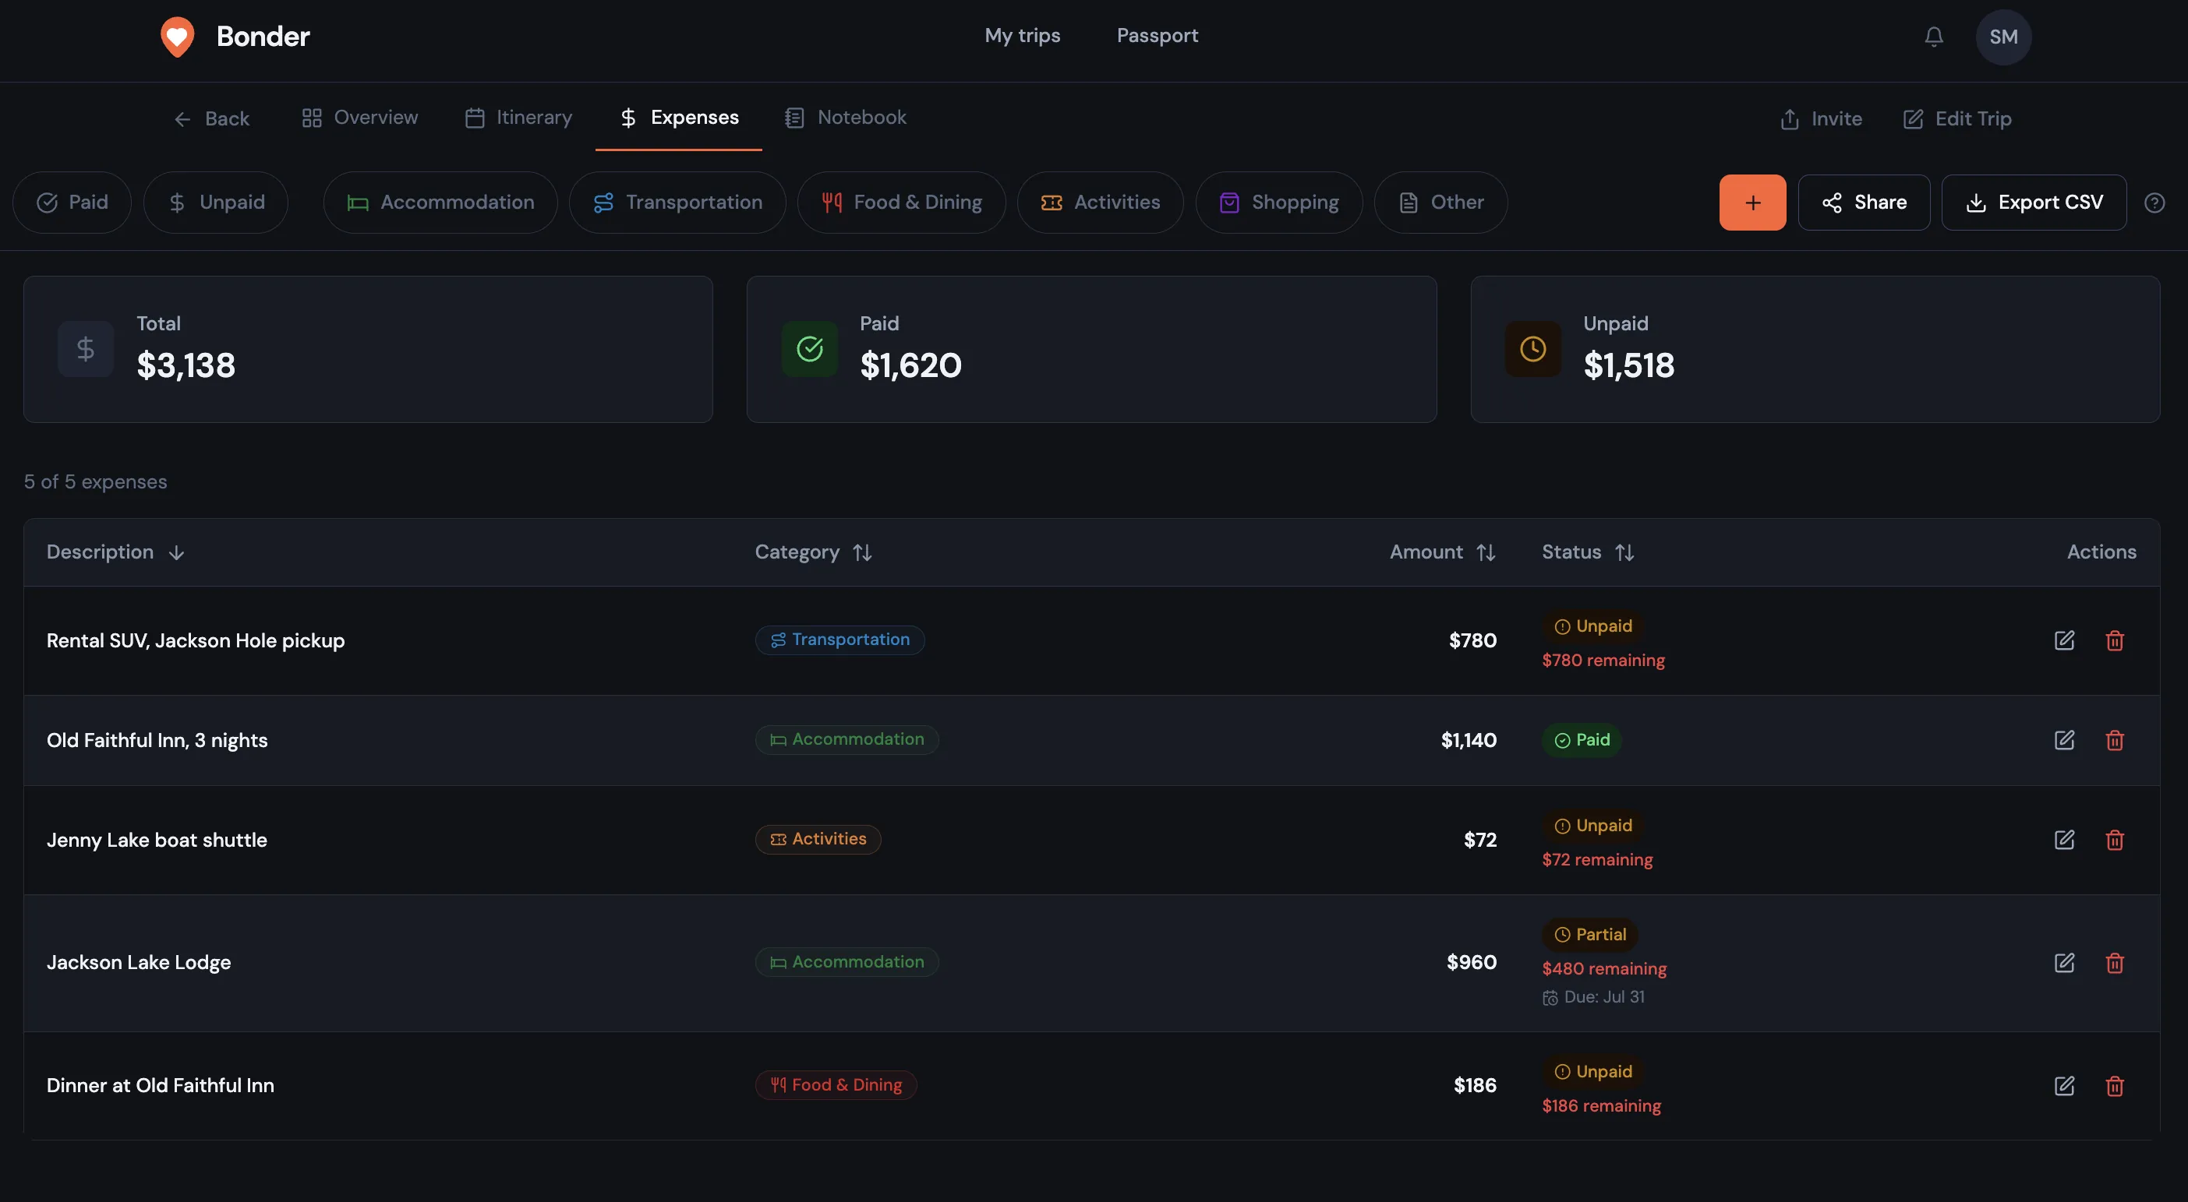The height and width of the screenshot is (1202, 2188).
Task: Filter by Food & Dining category
Action: tap(901, 202)
